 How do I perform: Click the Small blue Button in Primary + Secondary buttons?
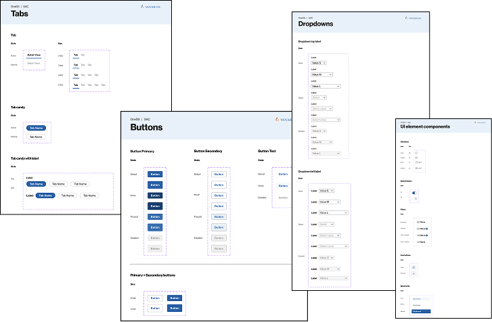[175, 298]
